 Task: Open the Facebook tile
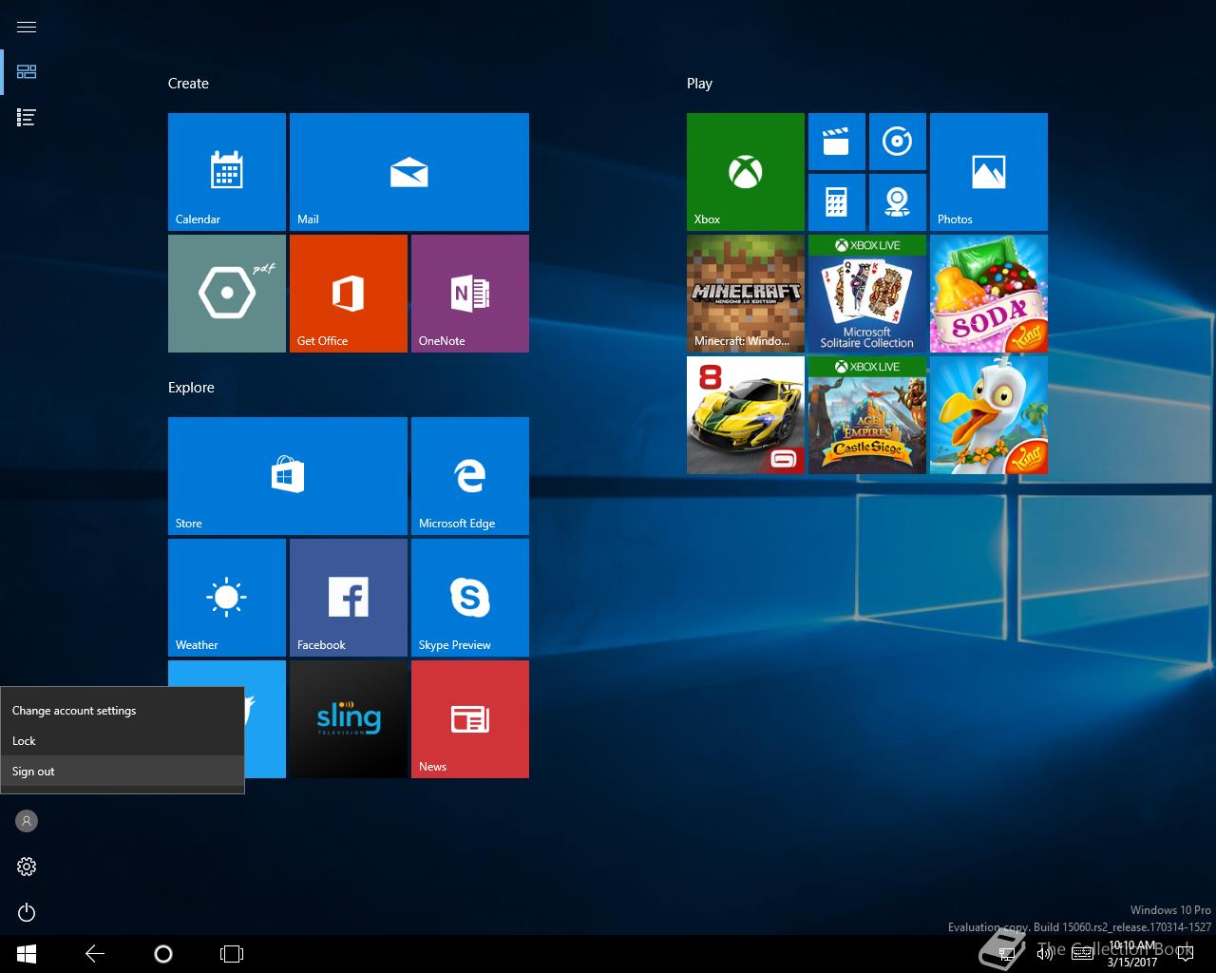(x=349, y=598)
